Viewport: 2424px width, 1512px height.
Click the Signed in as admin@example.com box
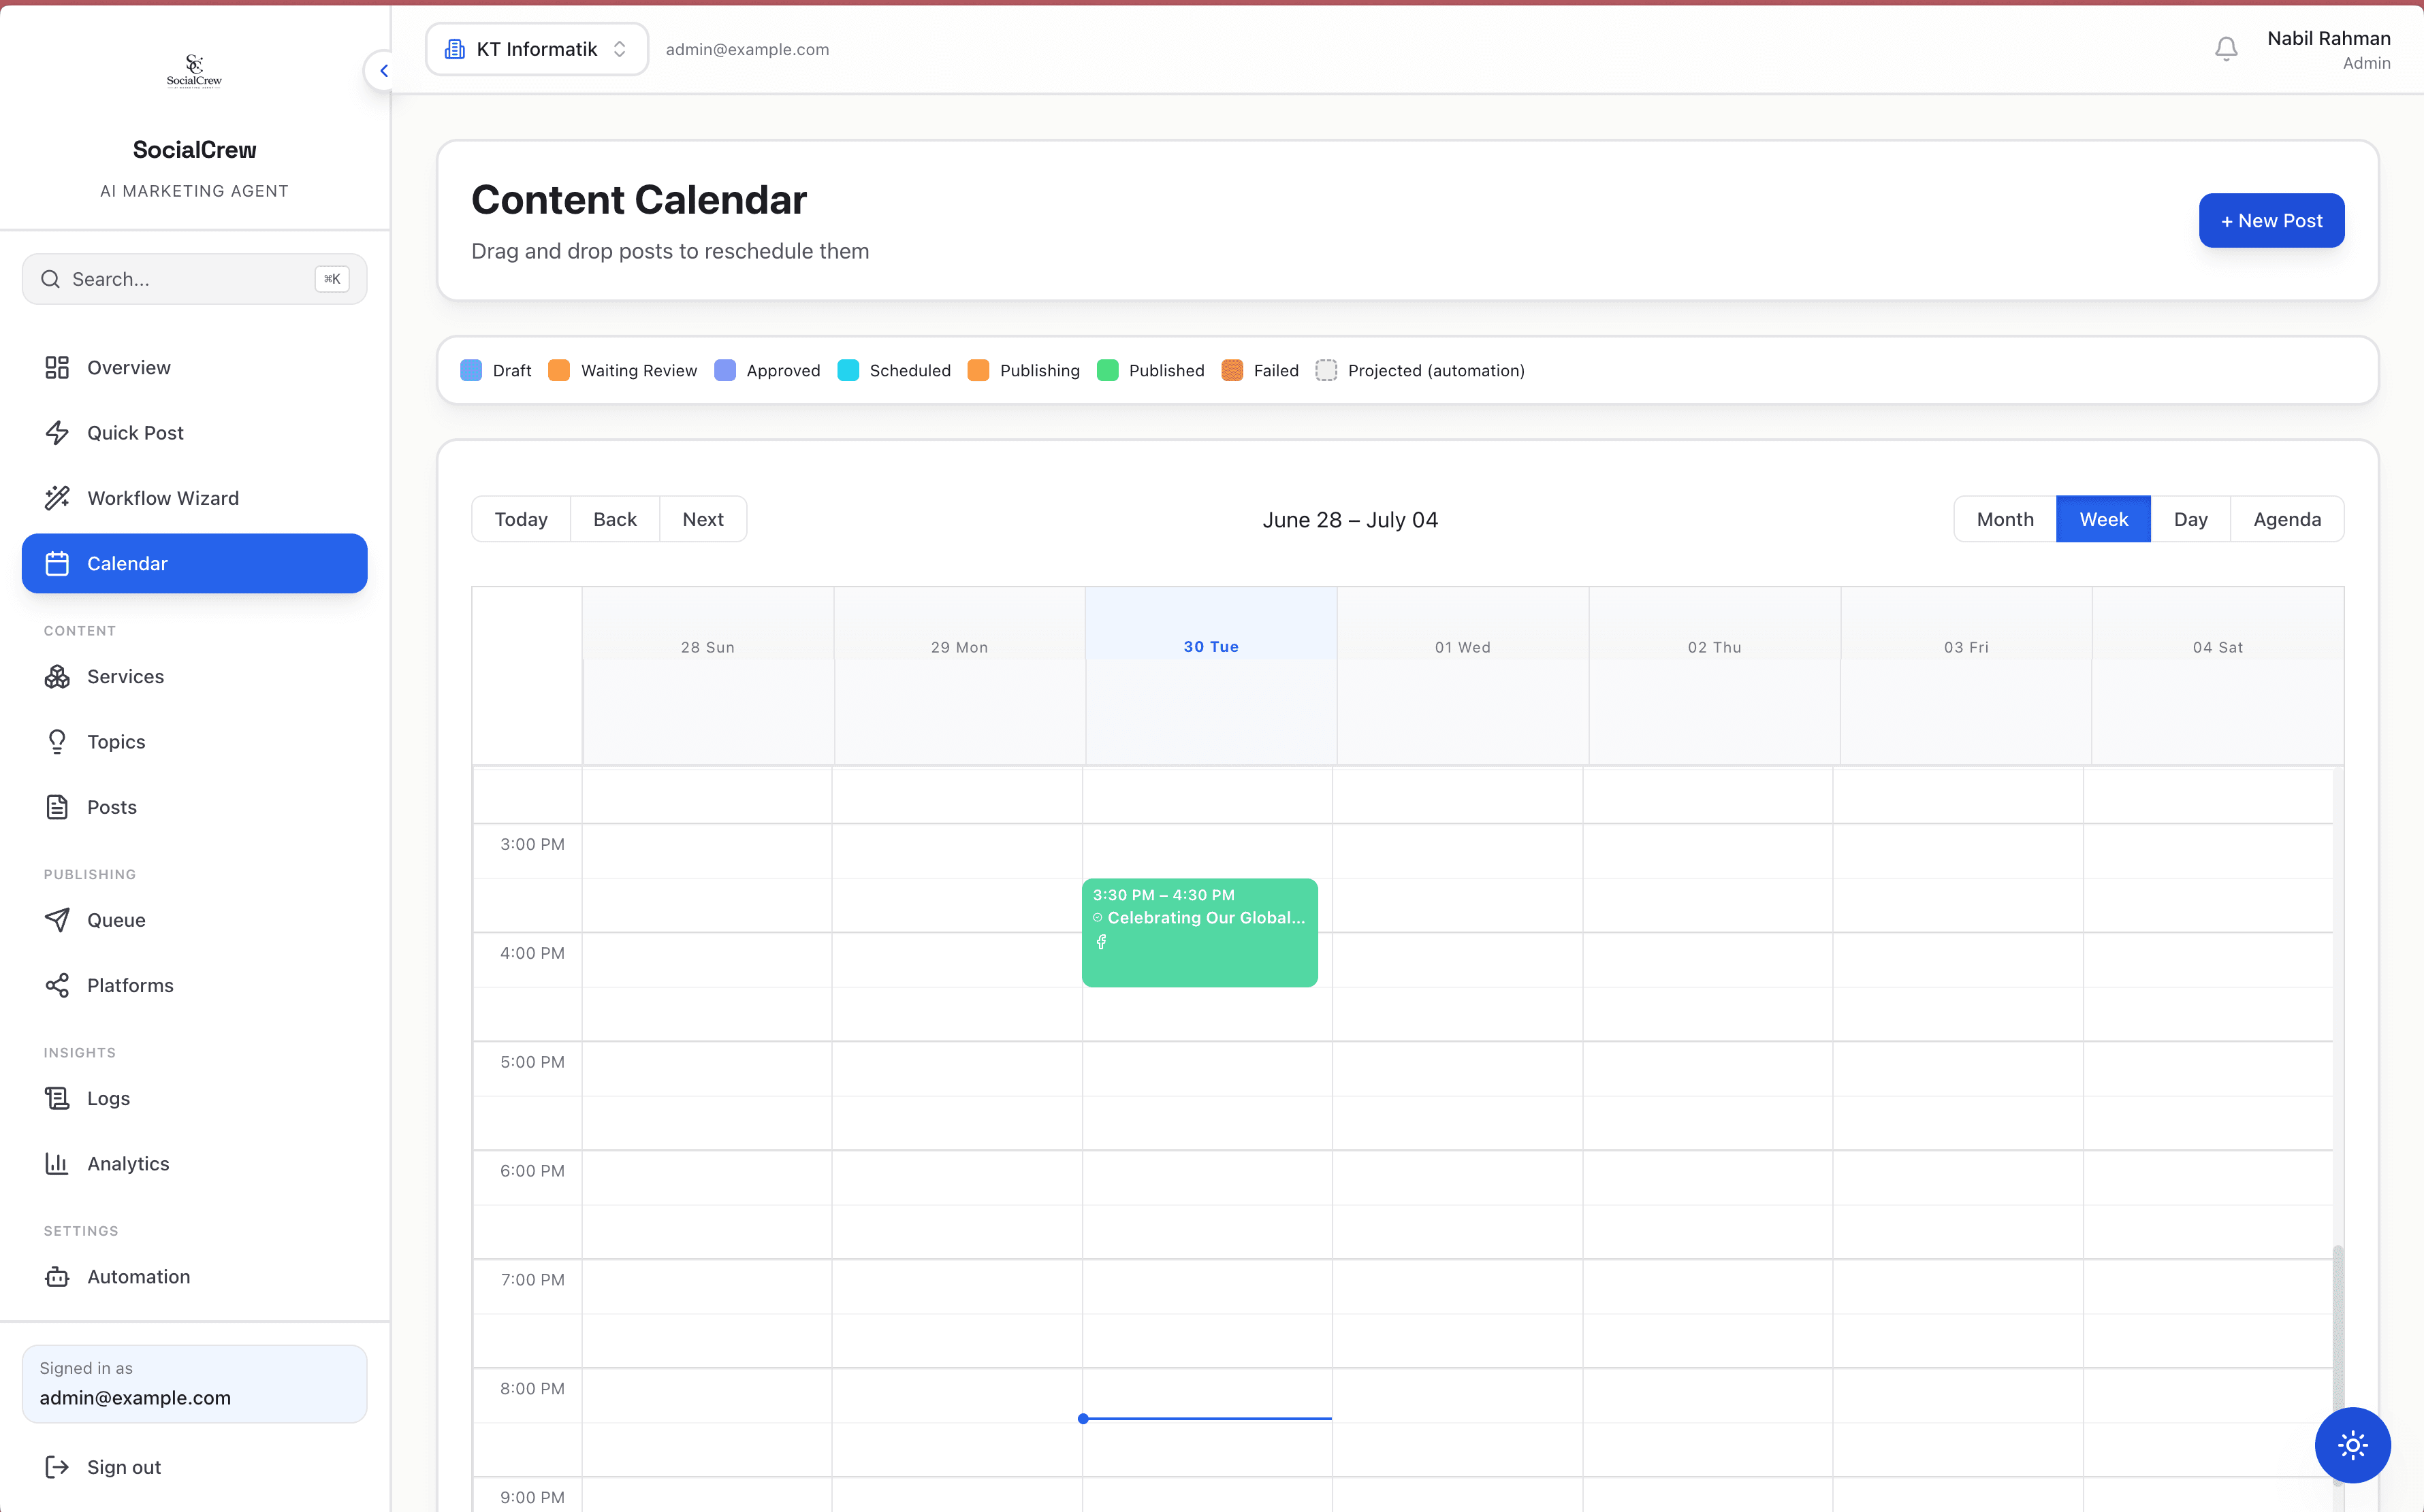(x=194, y=1383)
